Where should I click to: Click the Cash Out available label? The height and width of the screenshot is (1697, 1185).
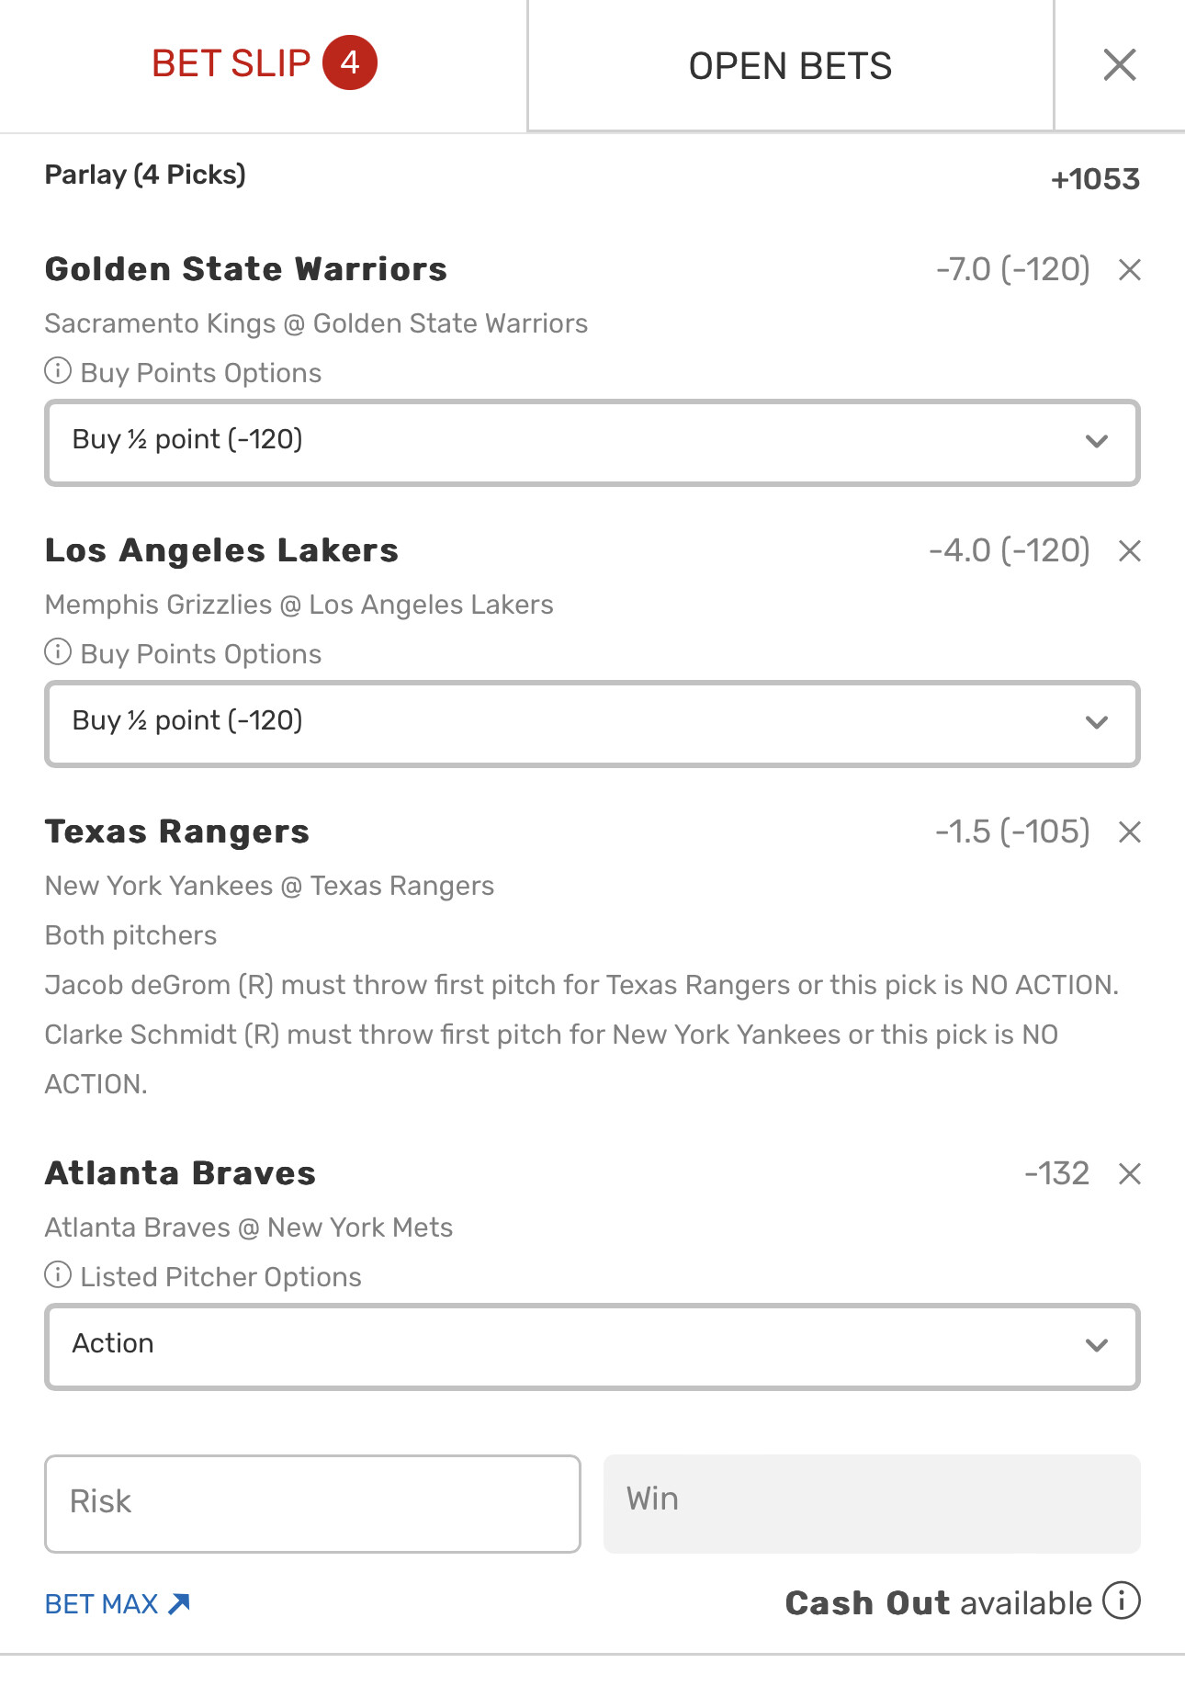tap(938, 1603)
